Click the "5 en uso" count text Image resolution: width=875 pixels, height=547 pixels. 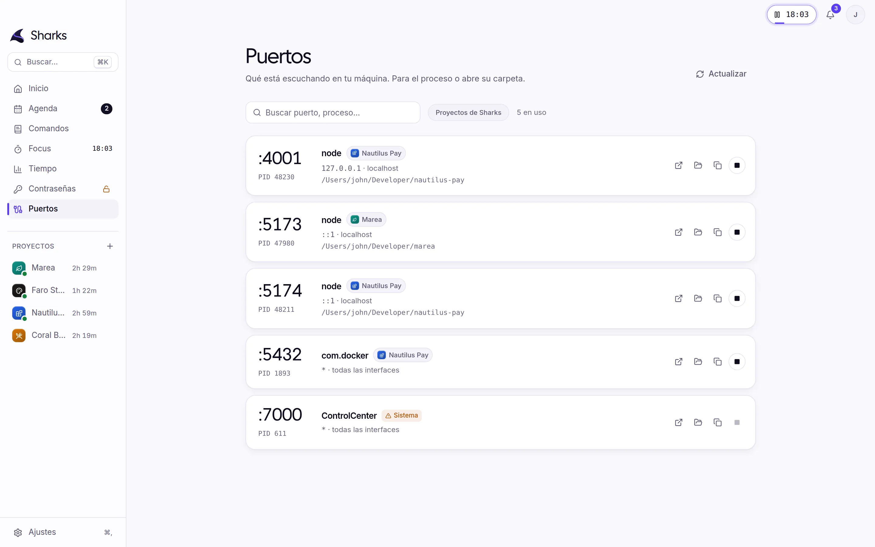[531, 112]
